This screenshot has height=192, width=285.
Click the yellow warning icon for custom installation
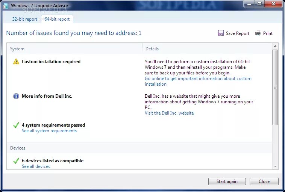click(16, 62)
